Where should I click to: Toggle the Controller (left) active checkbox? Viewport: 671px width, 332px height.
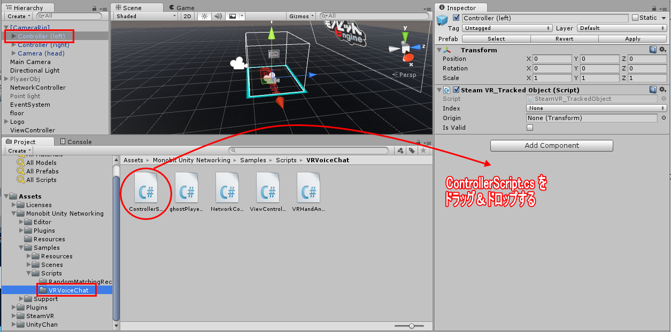coord(456,18)
